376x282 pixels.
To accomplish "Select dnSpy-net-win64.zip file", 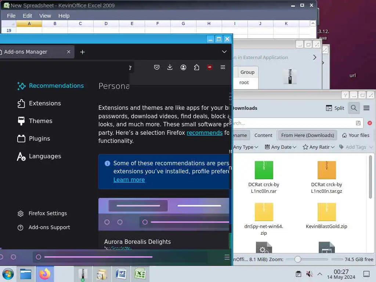I will click(264, 219).
